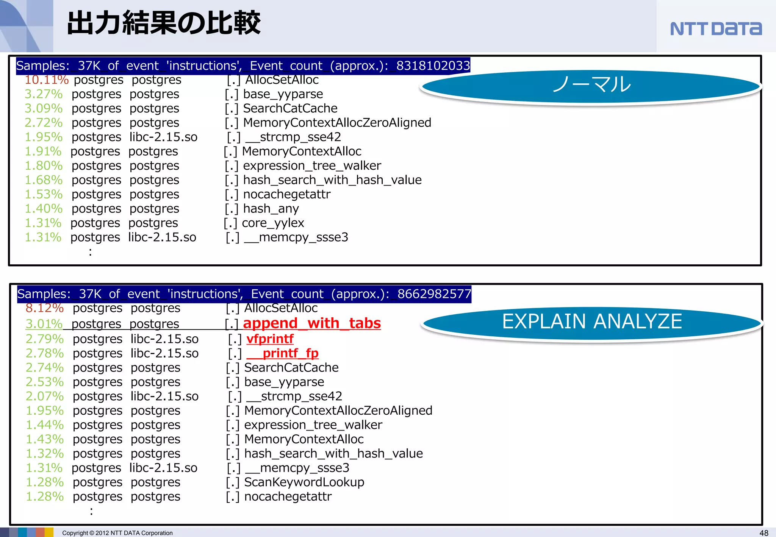Image resolution: width=776 pixels, height=537 pixels.
Task: Click __strcmp_sse42 in the normal profile
Action: click(293, 137)
